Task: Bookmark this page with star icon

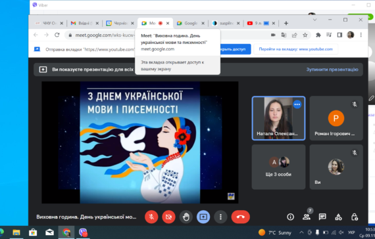Action: (305, 35)
